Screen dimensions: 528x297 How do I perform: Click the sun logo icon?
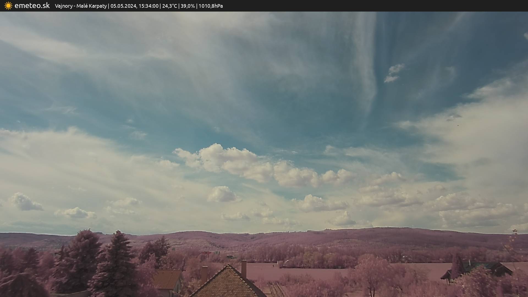click(8, 6)
